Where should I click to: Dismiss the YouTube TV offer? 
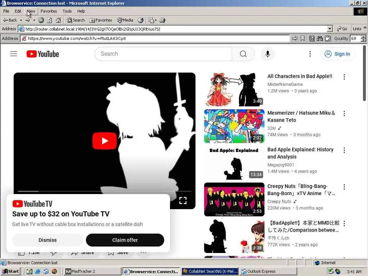tap(47, 240)
